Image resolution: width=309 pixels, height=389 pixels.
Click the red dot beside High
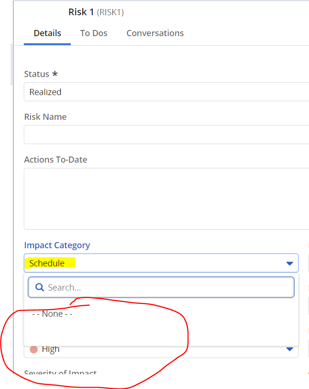click(34, 350)
